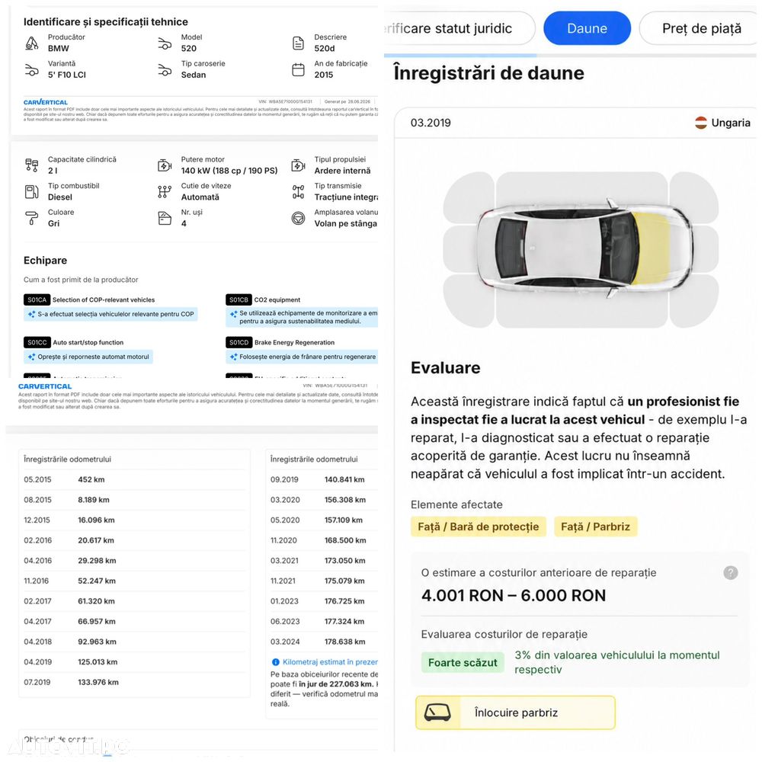Click the blue info icon near Kilometraj estimat
The height and width of the screenshot is (762, 762).
[x=276, y=662]
